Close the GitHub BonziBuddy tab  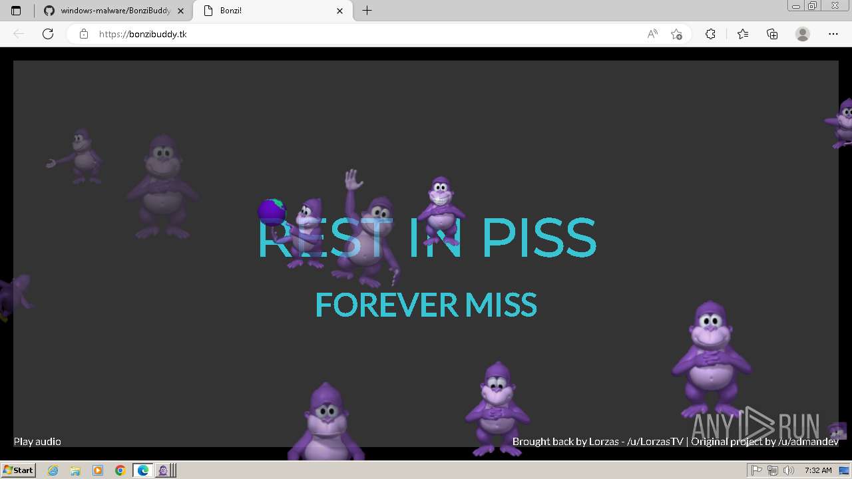(x=180, y=11)
